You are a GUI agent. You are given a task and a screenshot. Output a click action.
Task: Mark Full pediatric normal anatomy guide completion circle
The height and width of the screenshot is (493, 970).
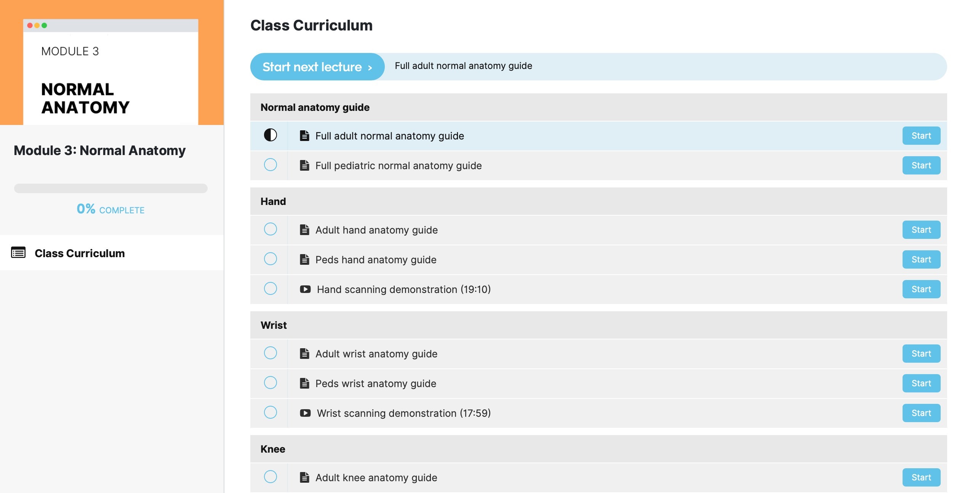(x=271, y=165)
